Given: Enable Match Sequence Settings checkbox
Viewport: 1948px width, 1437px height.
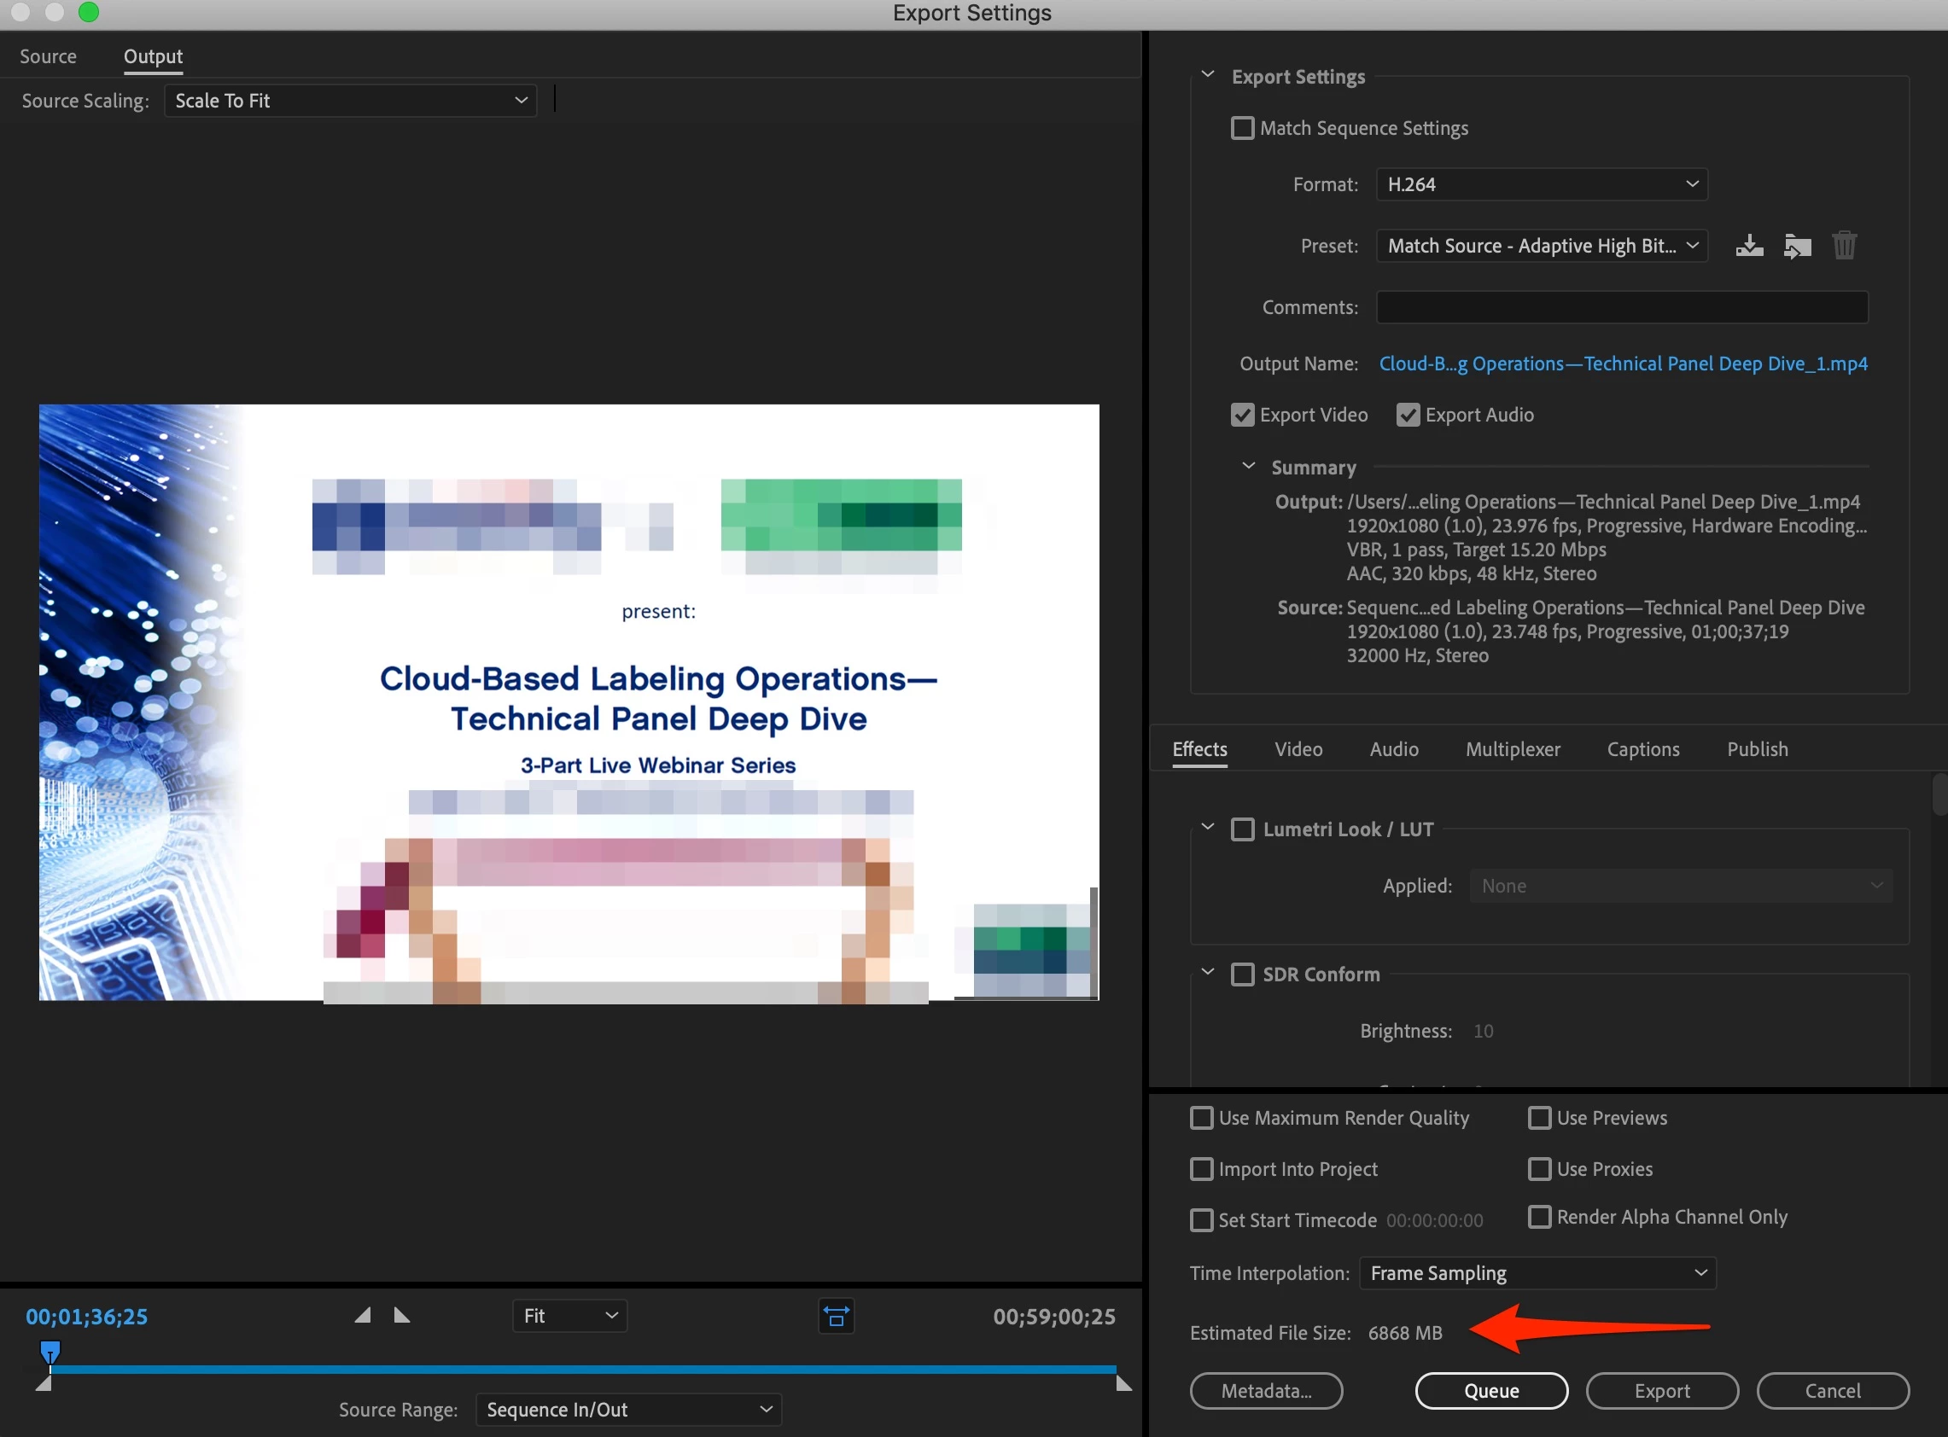Looking at the screenshot, I should 1242,129.
